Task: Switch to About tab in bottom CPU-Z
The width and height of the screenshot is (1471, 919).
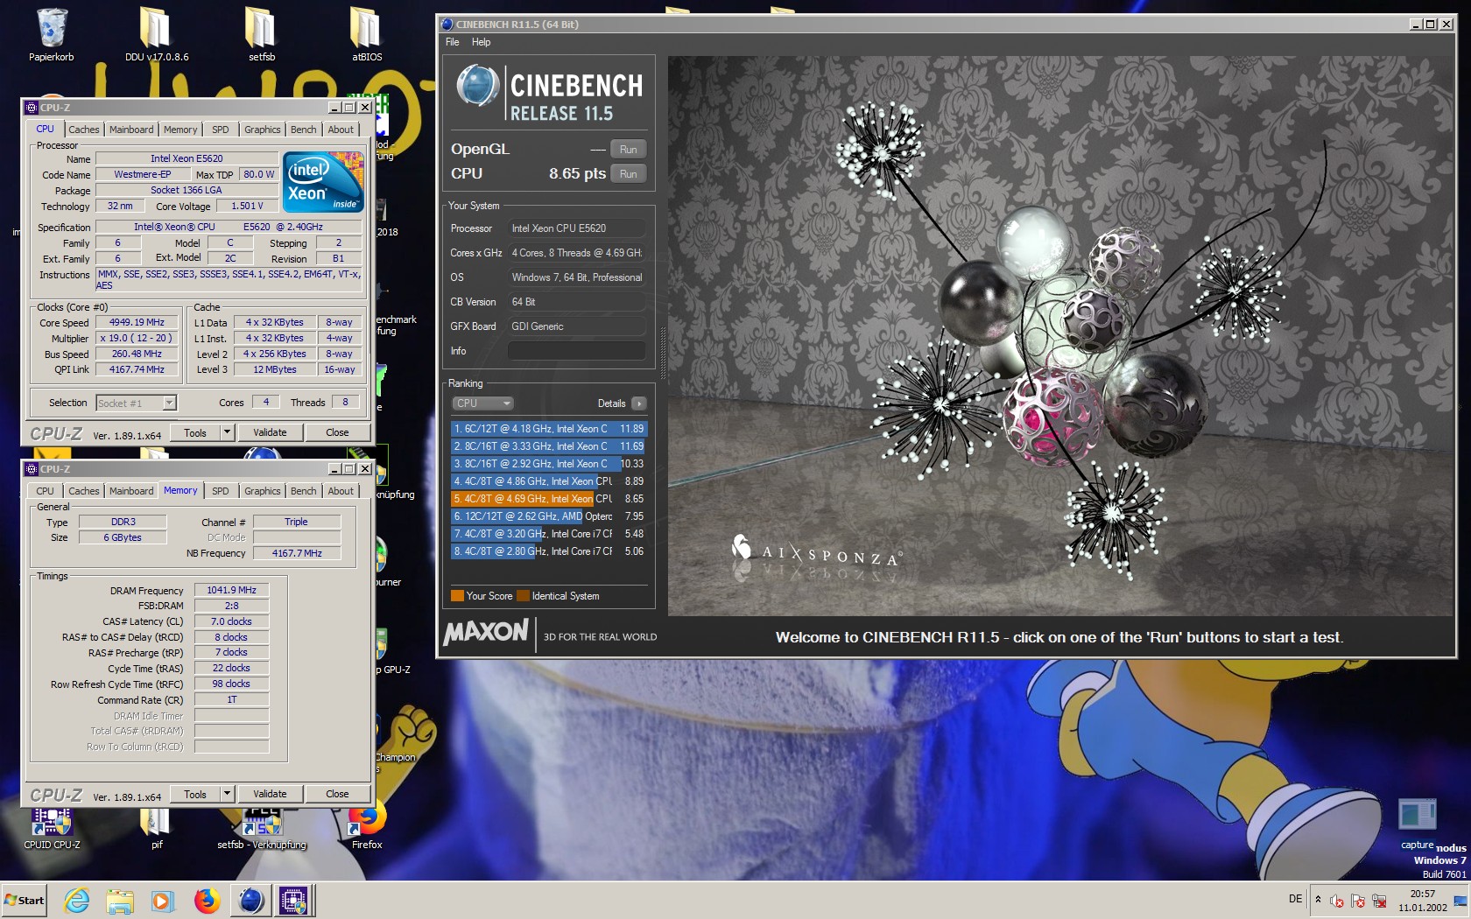Action: (x=341, y=491)
